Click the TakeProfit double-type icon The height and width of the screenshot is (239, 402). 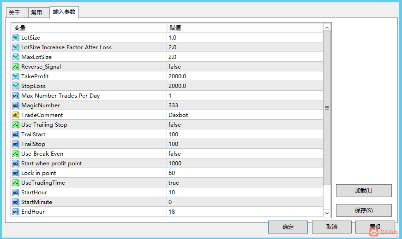click(x=16, y=76)
